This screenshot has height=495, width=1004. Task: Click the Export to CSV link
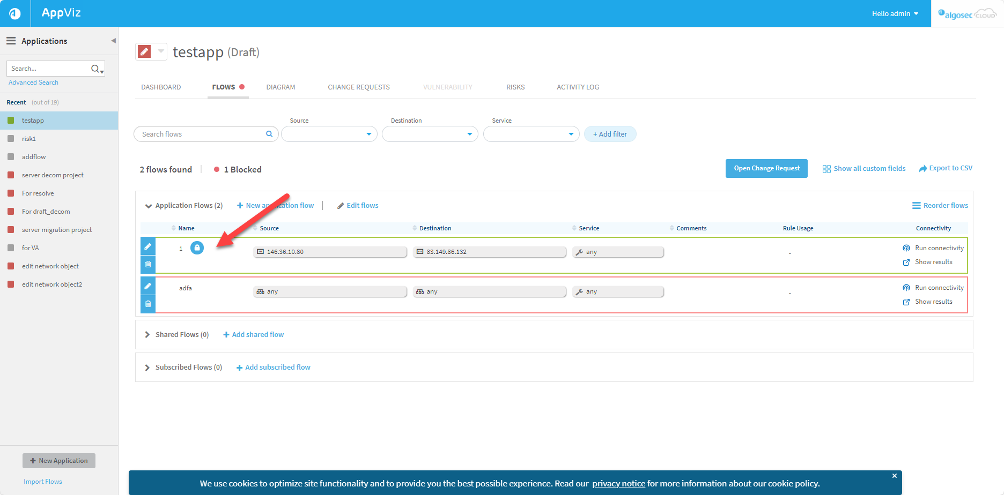(x=946, y=168)
